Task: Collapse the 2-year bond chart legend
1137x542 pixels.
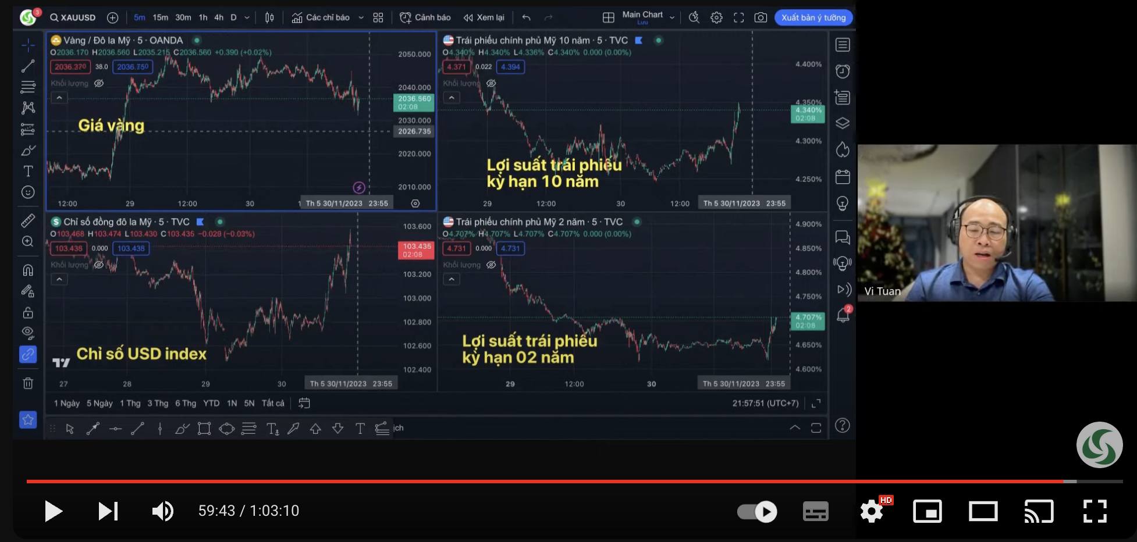Action: [452, 279]
